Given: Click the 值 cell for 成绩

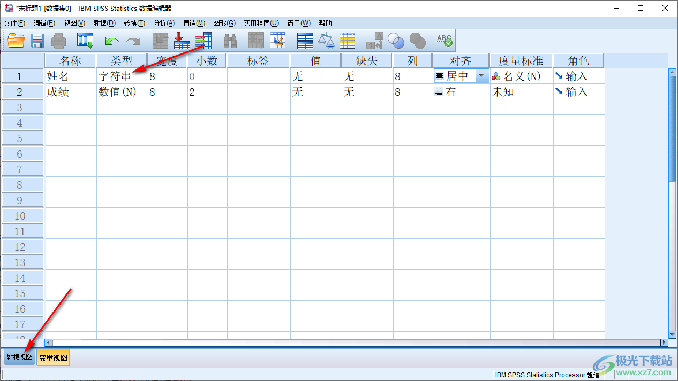Looking at the screenshot, I should 316,91.
